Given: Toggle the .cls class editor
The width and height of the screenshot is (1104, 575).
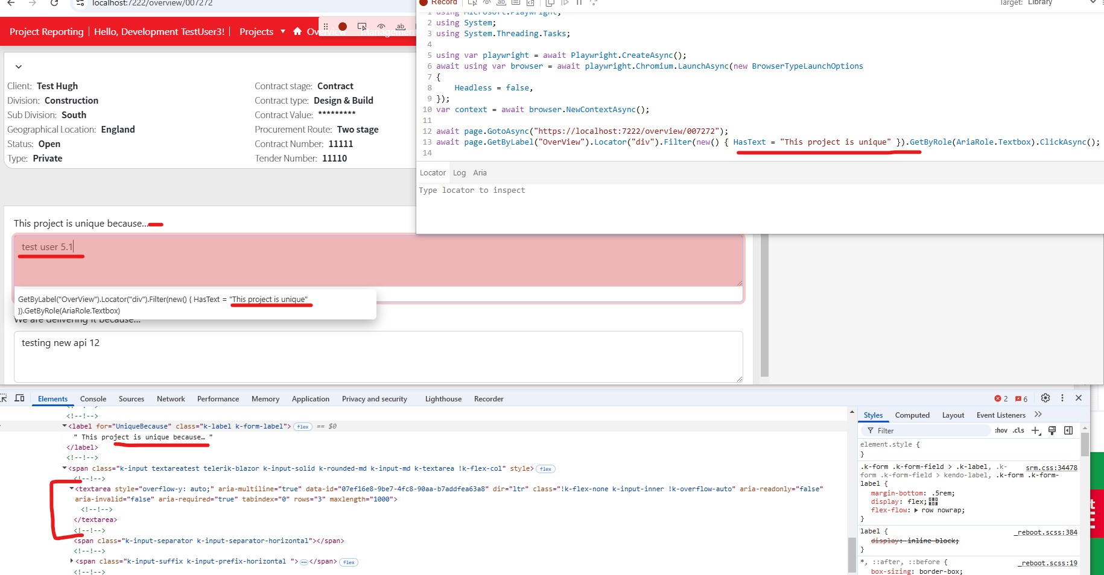Looking at the screenshot, I should [1018, 430].
